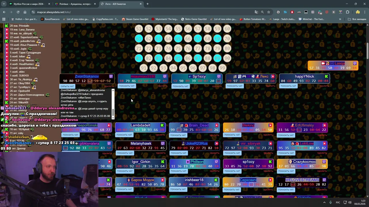This screenshot has height=207, width=369.
Task: Click YouTube icon on mr_sibiryak ticket
Action: 270,143
